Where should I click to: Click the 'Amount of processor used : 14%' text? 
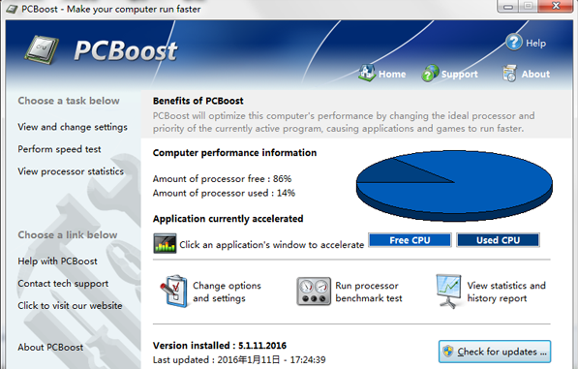(x=224, y=193)
